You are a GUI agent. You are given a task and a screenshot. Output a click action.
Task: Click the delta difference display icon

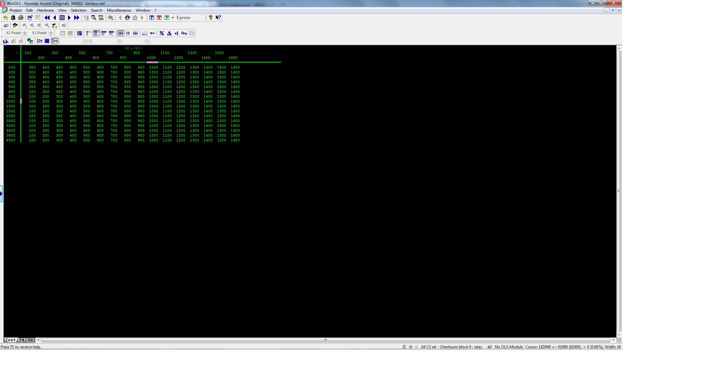[x=169, y=33]
